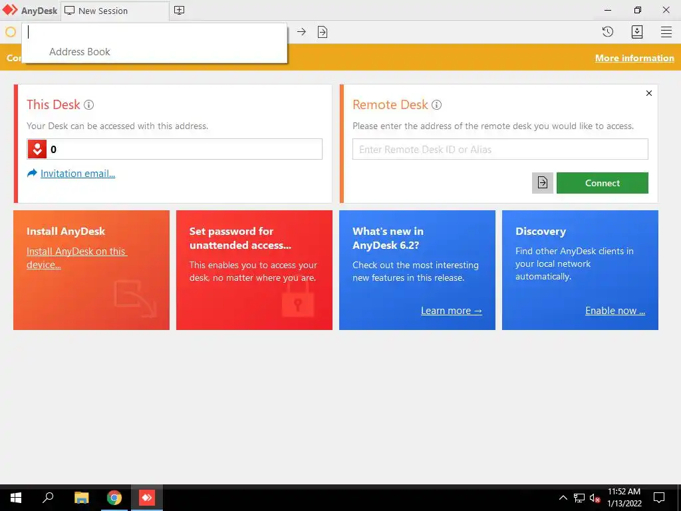Click the AnyDesk logo in title bar
Viewport: 681px width, 511px height.
coord(11,10)
